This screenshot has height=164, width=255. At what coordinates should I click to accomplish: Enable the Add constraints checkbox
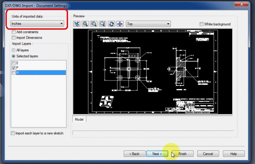14,32
